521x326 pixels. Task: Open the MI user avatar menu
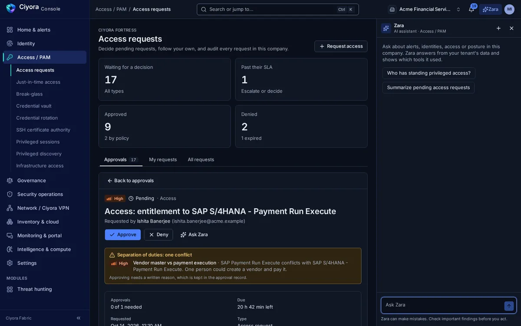pyautogui.click(x=509, y=9)
